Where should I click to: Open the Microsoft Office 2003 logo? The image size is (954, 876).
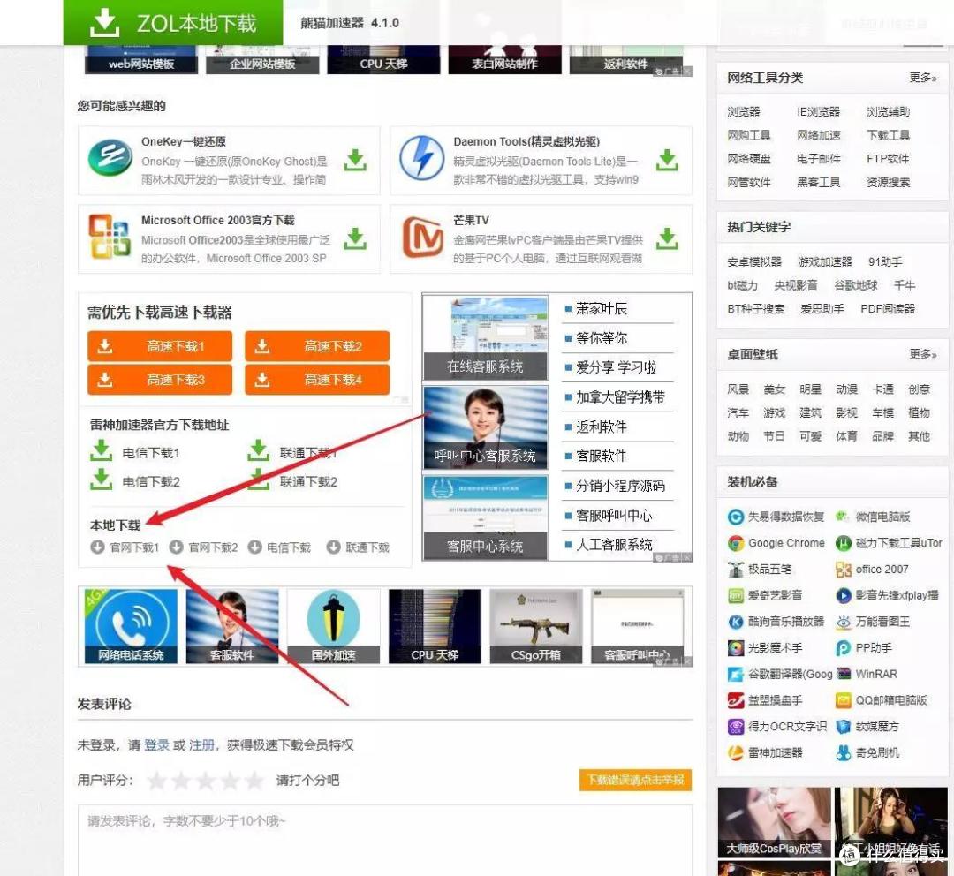click(x=110, y=237)
